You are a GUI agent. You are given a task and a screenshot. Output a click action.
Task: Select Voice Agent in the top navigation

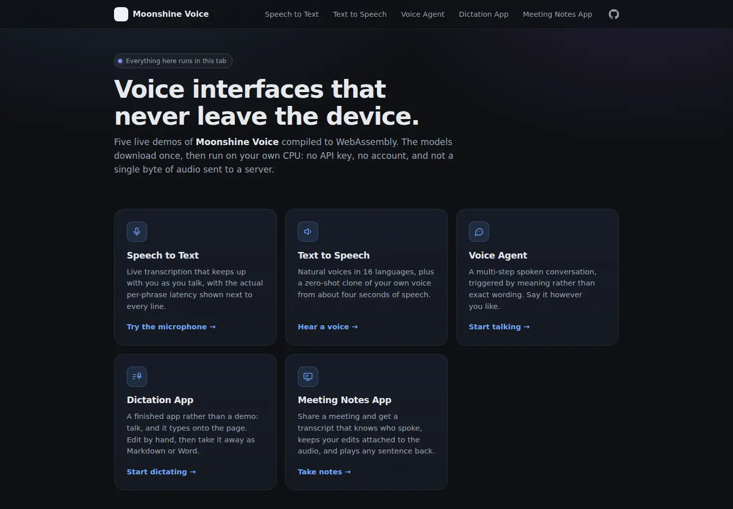tap(422, 14)
